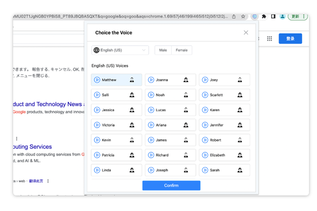Click the share icon in address bar
This screenshot has height=211, width=317.
point(234,16)
